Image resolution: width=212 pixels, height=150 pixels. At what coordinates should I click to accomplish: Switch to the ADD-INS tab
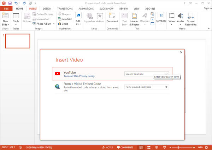click(150, 8)
